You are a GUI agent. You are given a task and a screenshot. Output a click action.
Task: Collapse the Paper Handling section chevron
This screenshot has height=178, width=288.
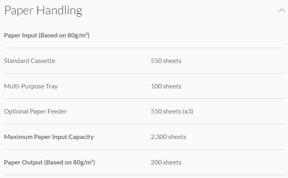(x=282, y=11)
